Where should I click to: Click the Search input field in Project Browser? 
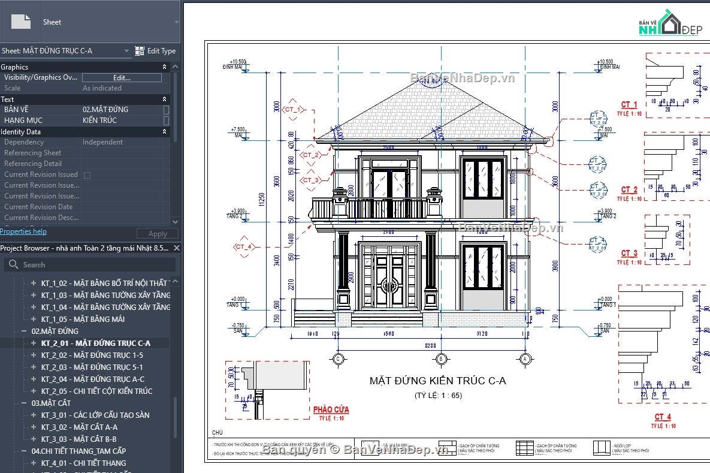(x=90, y=264)
